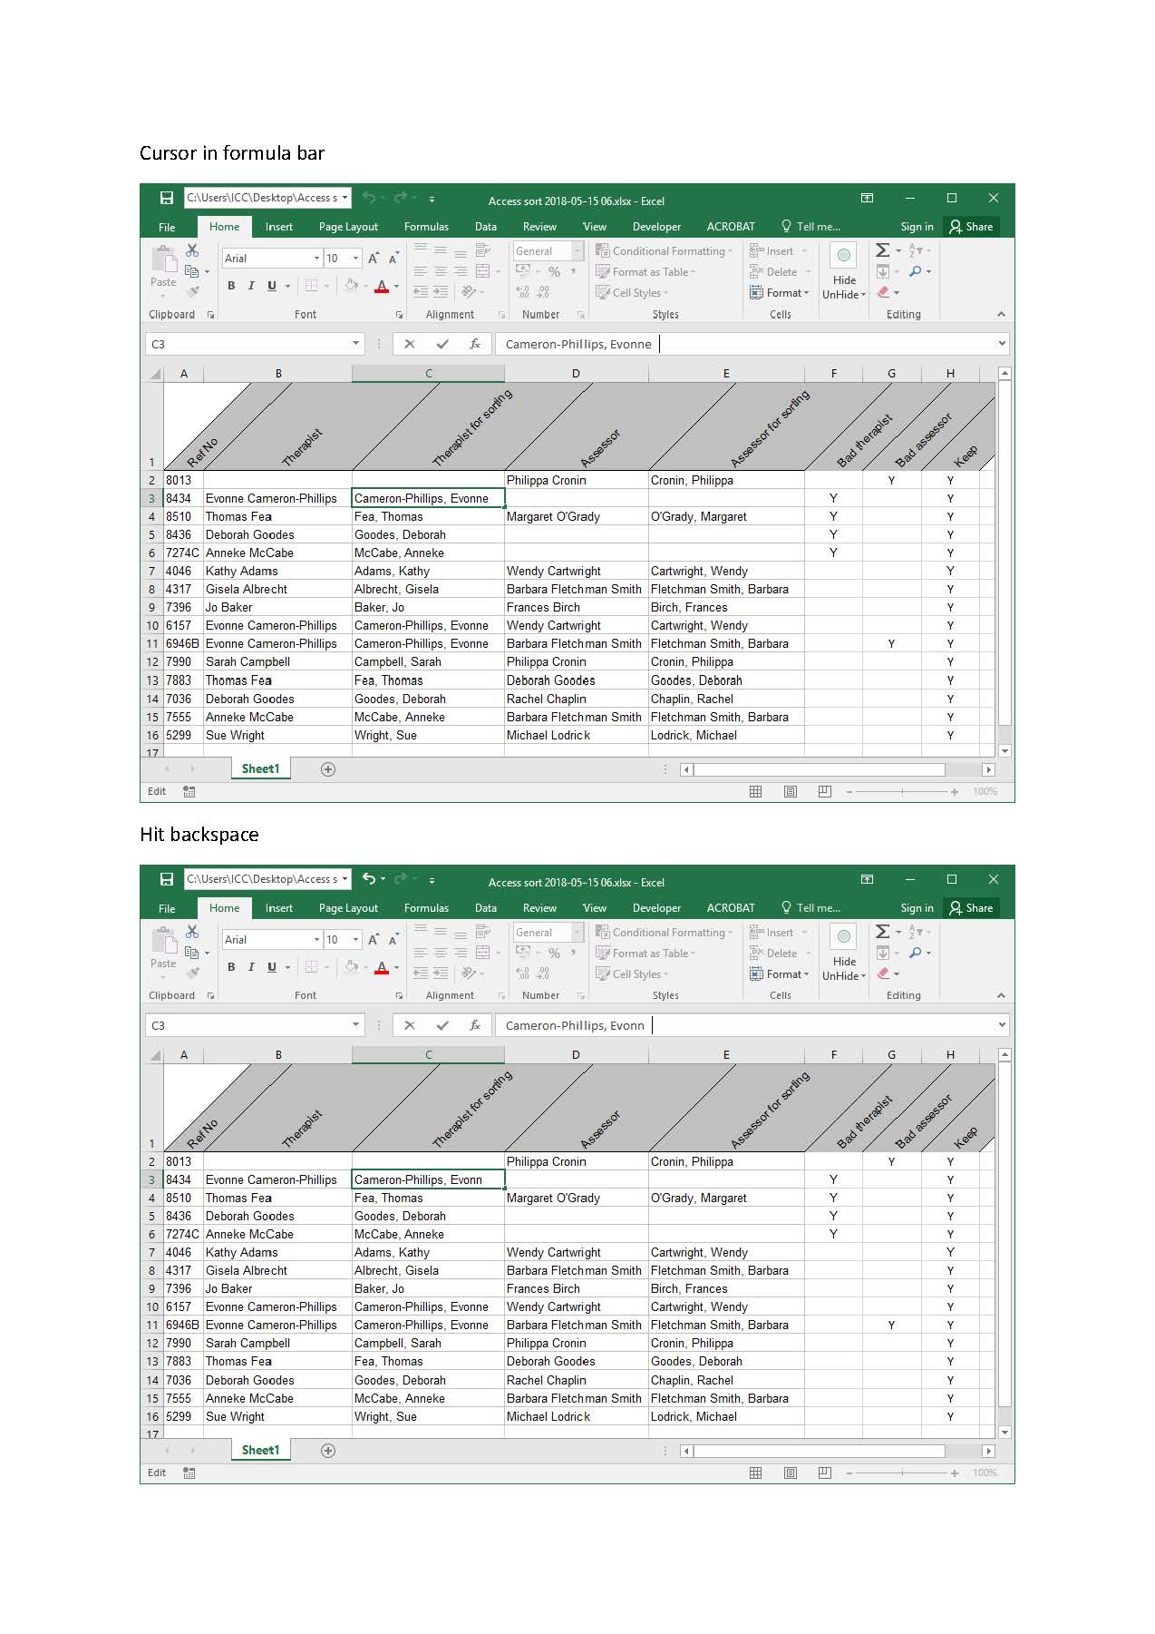Click Share button in upper Excel window
Image resolution: width=1155 pixels, height=1634 pixels.
tap(971, 227)
